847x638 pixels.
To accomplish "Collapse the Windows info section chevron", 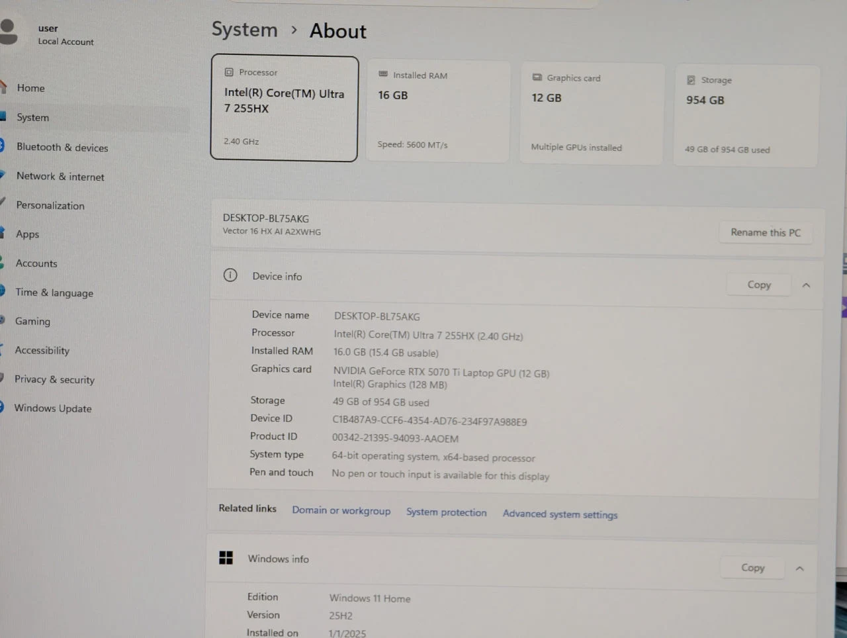I will pyautogui.click(x=799, y=569).
